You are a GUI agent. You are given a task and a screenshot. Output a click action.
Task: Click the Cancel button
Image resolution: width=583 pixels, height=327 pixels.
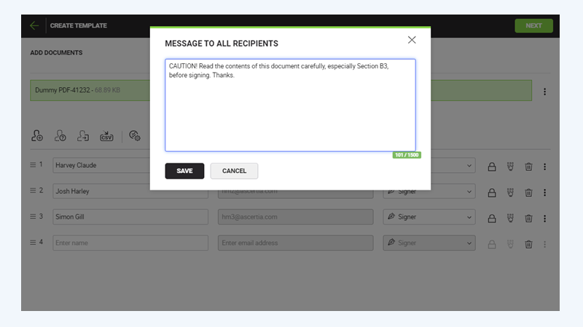234,171
